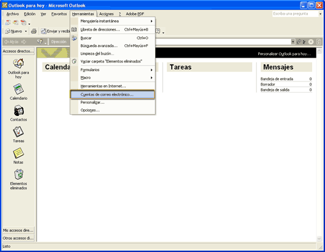325x252 pixels.
Task: Choose Búsqueda avanzada menu item
Action: coord(113,45)
